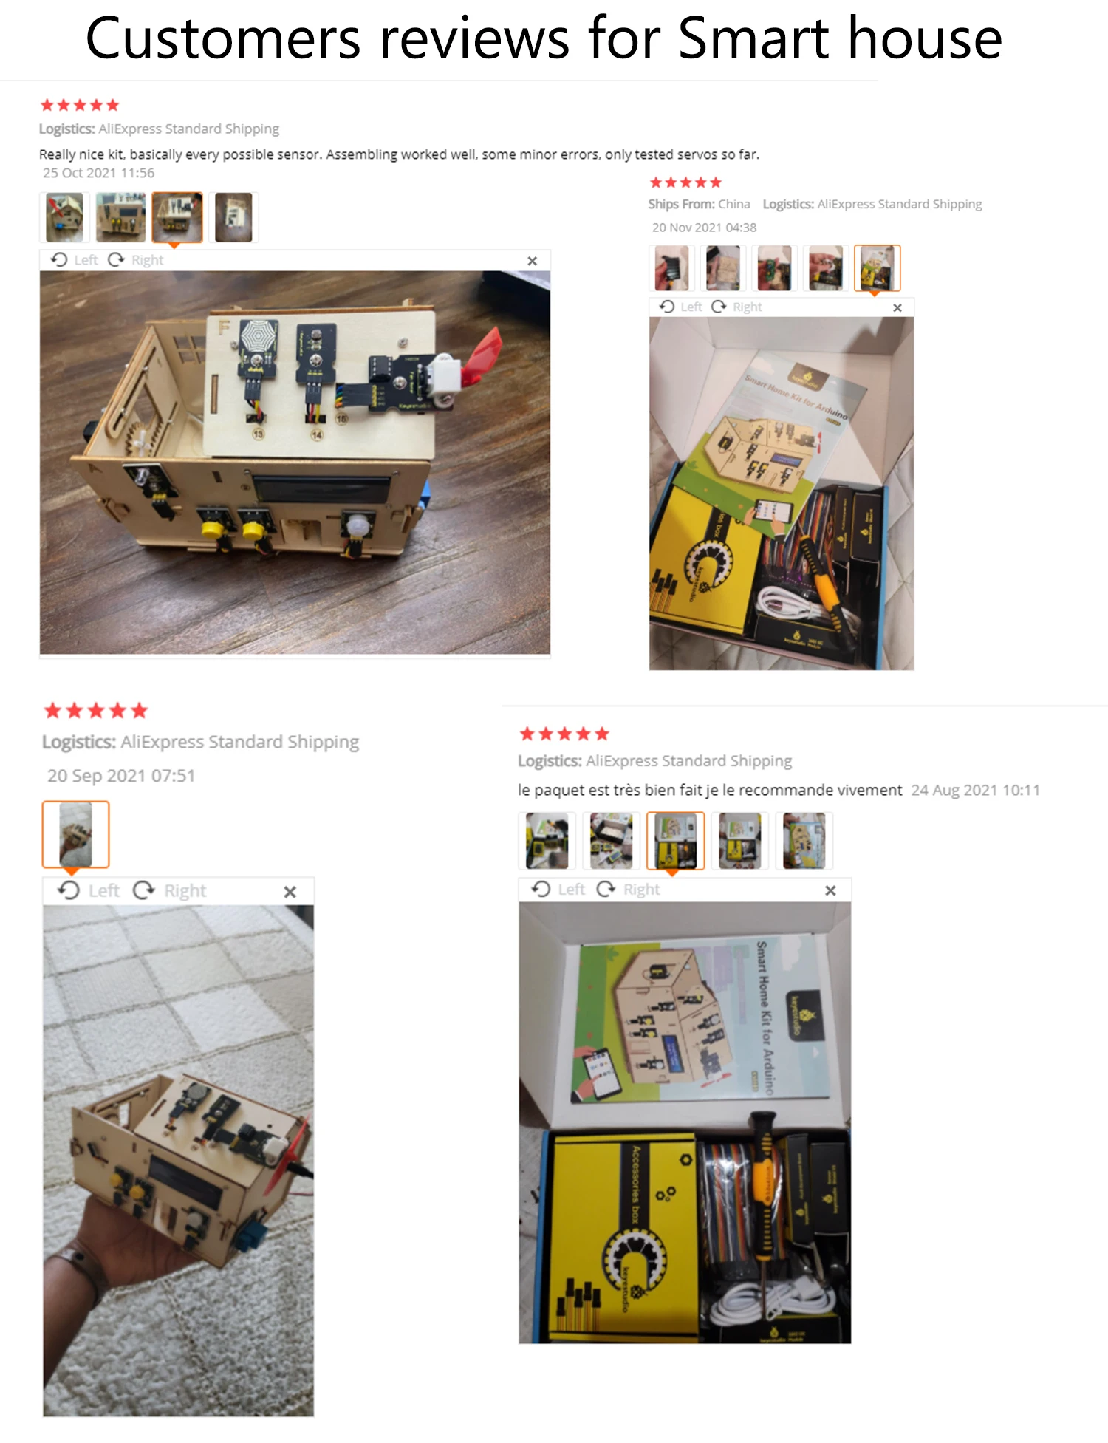1108x1443 pixels.
Task: Rotate right the 20 Nov review photo
Action: (x=736, y=307)
